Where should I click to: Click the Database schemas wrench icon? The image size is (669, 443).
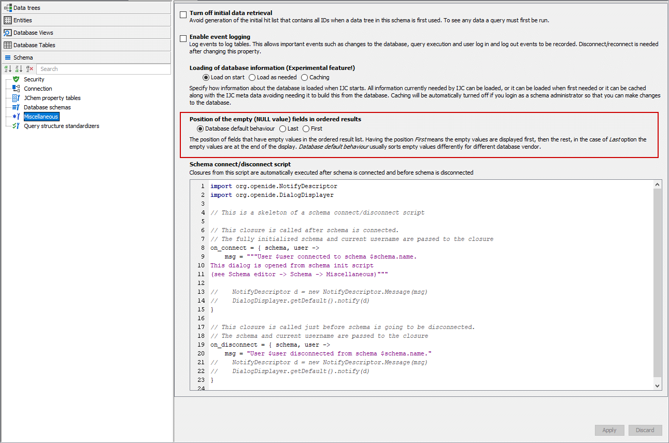point(16,107)
